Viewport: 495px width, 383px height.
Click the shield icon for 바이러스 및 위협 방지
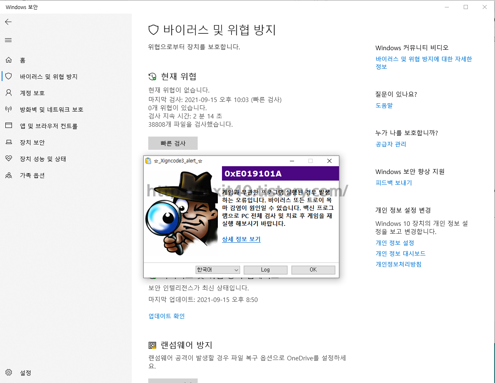(9, 76)
